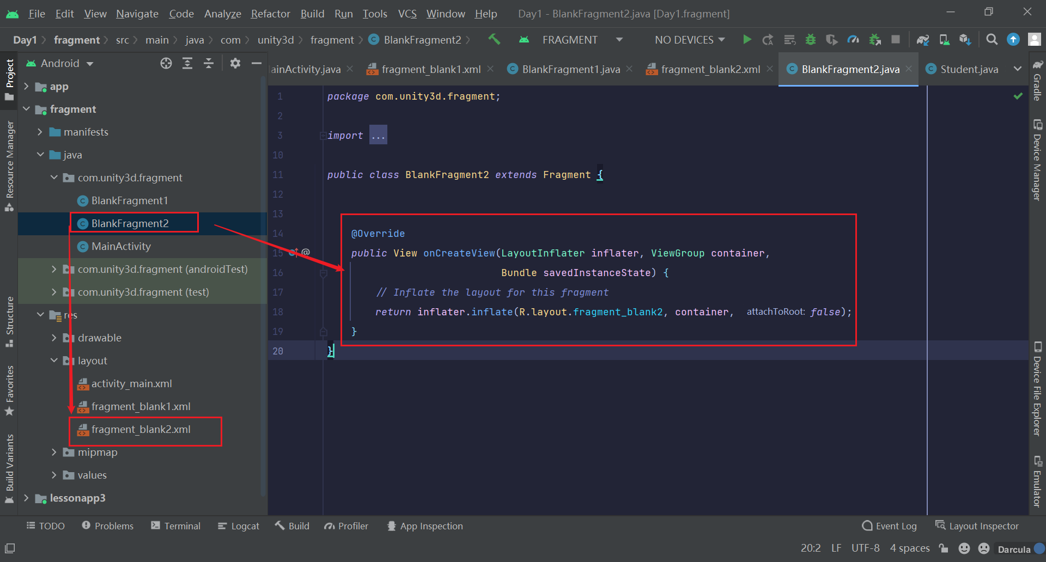The height and width of the screenshot is (562, 1046).
Task: Toggle the Build Variants tool window
Action: 9,468
